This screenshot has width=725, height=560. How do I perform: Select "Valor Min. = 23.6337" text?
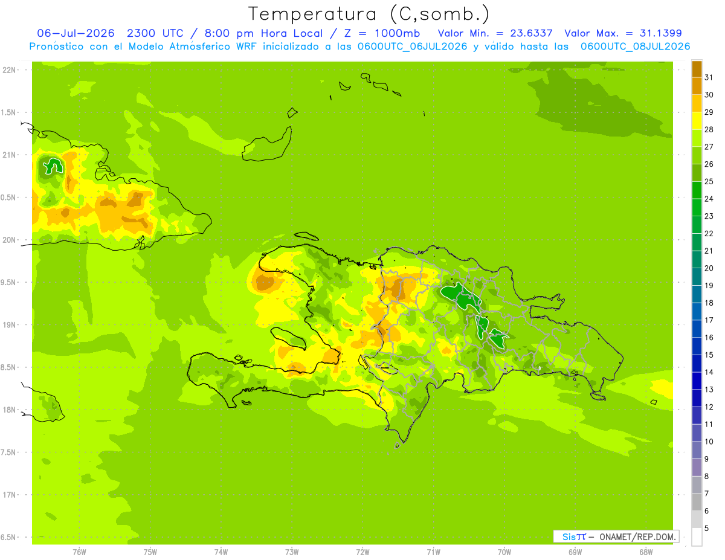[495, 33]
